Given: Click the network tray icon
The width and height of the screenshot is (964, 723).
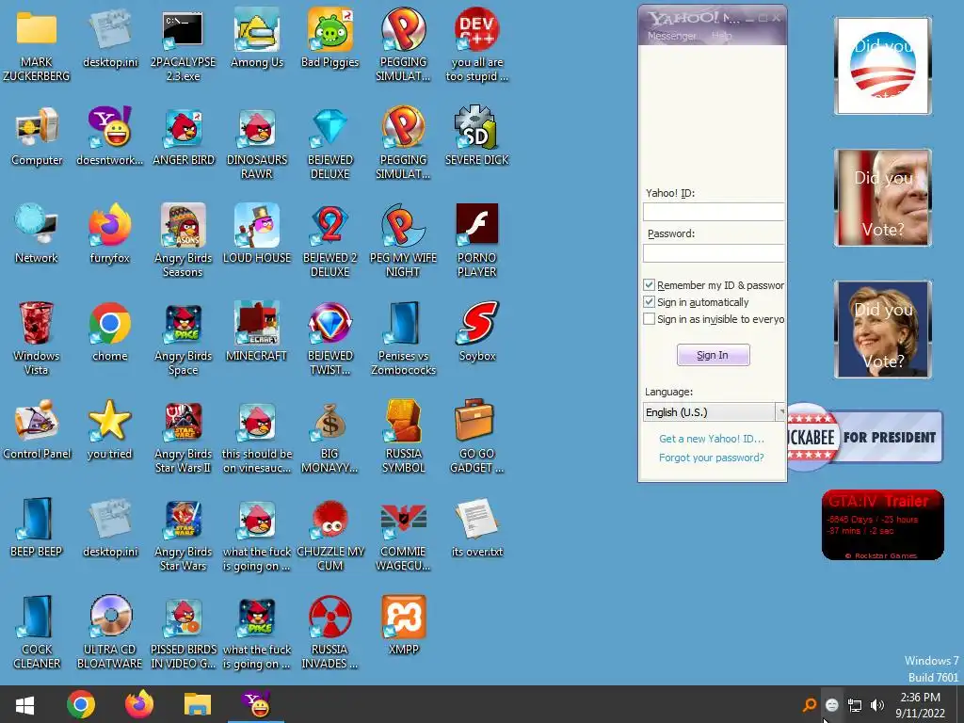Looking at the screenshot, I should pyautogui.click(x=855, y=705).
